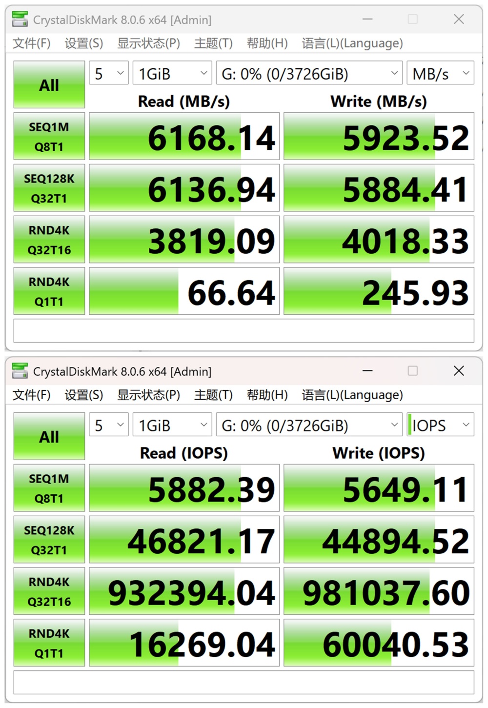Click the 5884.41 write result
This screenshot has width=488, height=708.
pyautogui.click(x=379, y=188)
